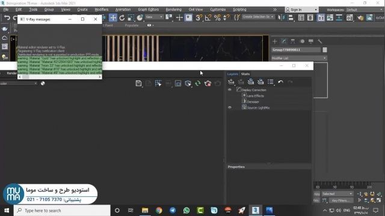Open the Layer Explorer icon
385x216 pixels.
tap(310, 17)
